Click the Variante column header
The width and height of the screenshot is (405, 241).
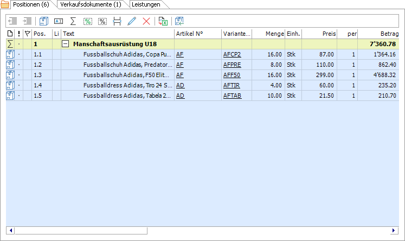tap(236, 34)
